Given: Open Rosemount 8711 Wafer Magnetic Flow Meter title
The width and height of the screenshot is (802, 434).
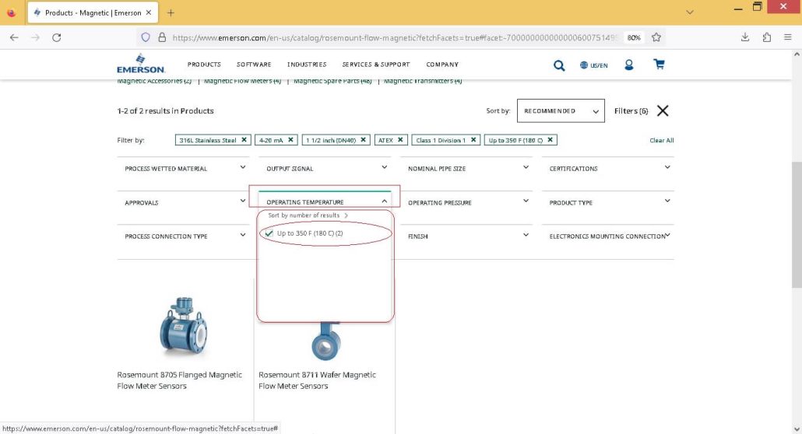Looking at the screenshot, I should [x=317, y=380].
